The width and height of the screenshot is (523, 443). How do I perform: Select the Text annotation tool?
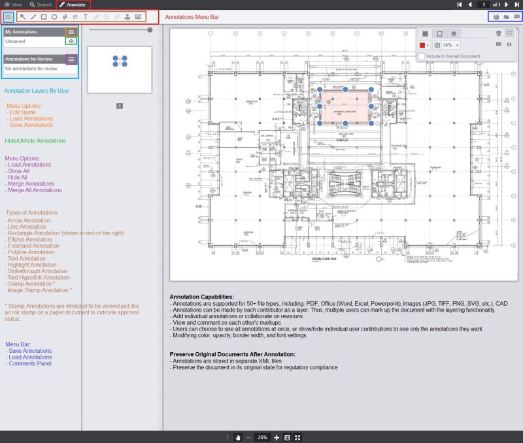(x=85, y=18)
